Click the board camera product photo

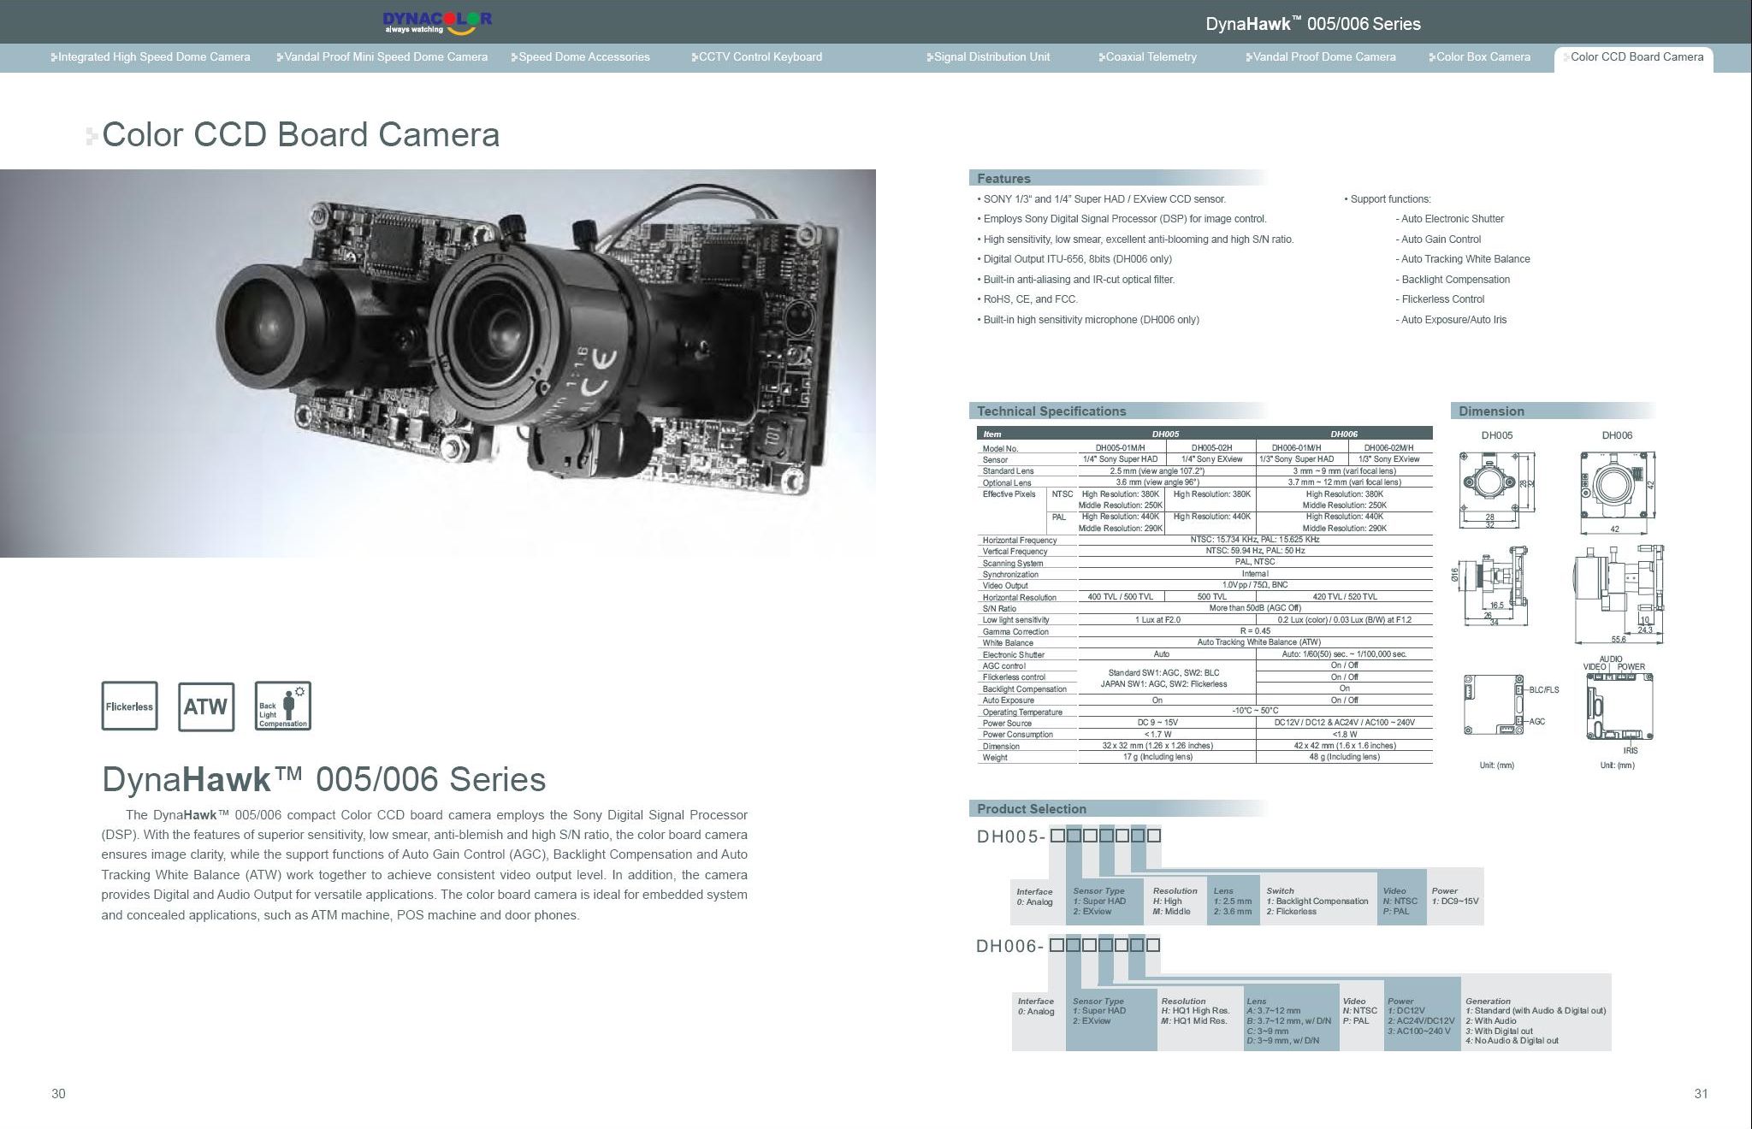pos(437,364)
